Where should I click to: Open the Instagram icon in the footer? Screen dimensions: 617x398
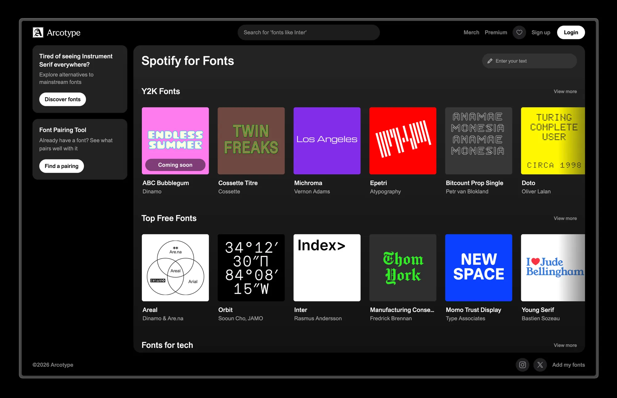pos(522,365)
